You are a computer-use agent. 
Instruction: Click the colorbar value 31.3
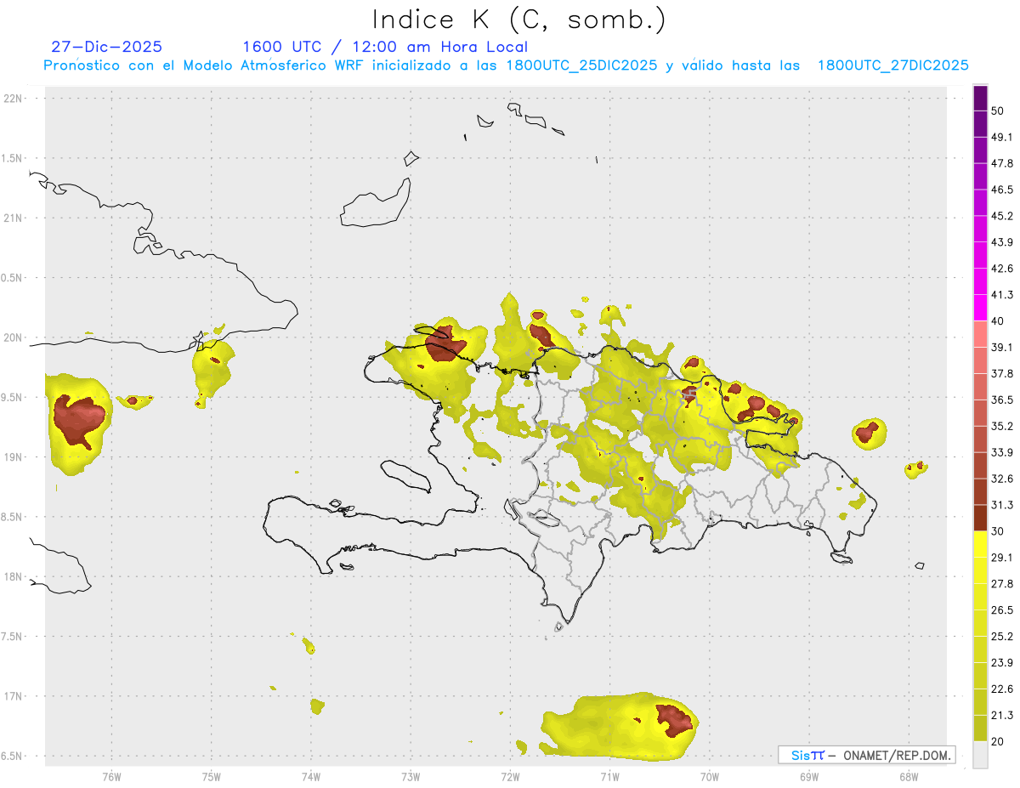click(x=1001, y=505)
